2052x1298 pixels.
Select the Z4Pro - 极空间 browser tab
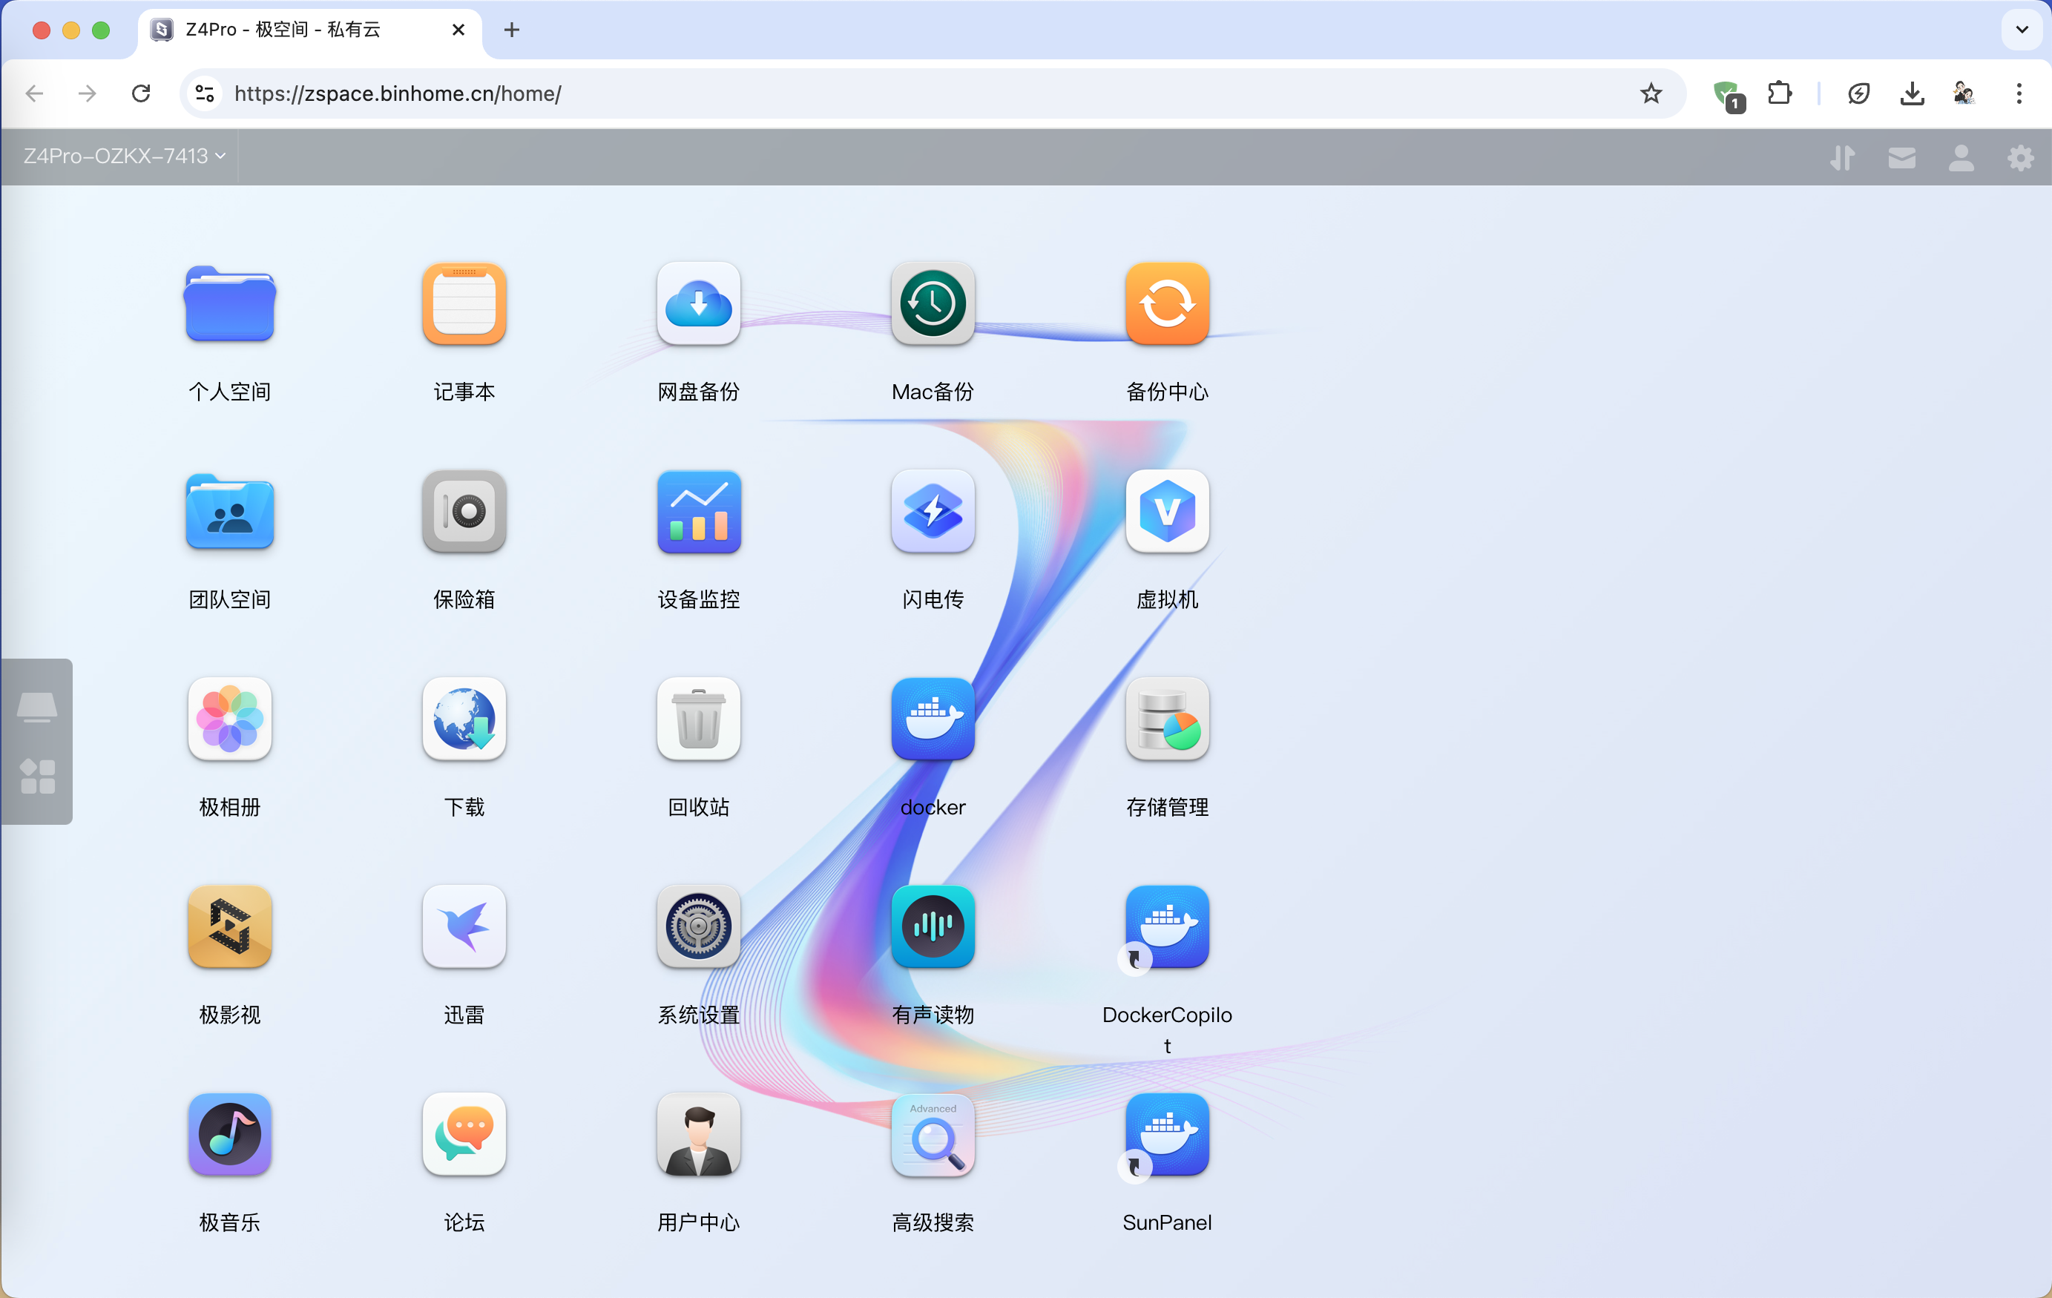tap(309, 30)
